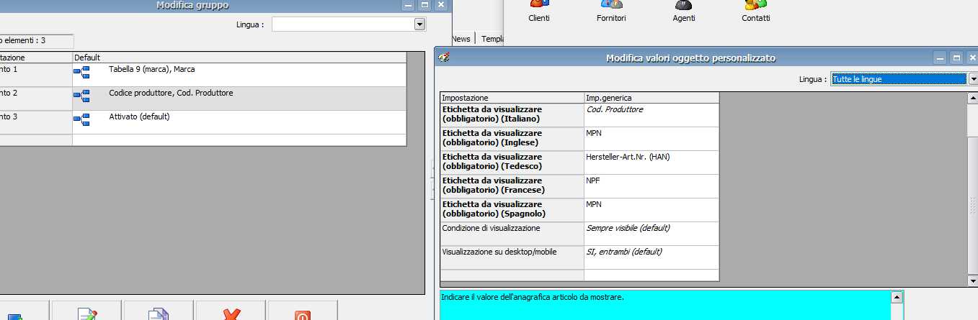Click app icon in Modifica valori title bar
This screenshot has width=978, height=320.
(444, 58)
